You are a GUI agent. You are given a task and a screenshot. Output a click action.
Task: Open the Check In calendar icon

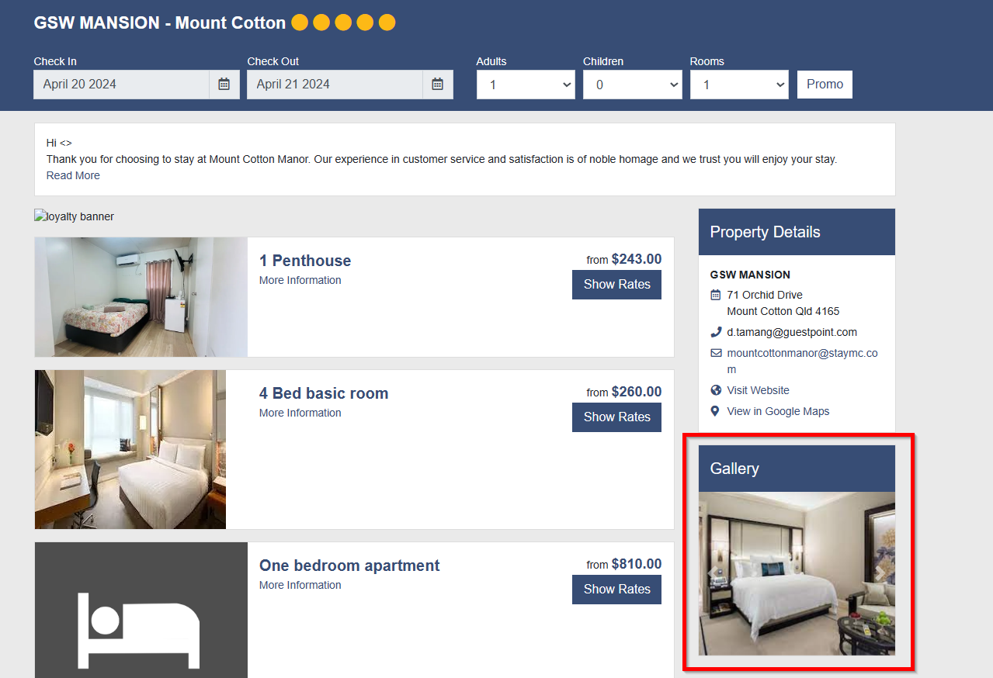click(224, 85)
